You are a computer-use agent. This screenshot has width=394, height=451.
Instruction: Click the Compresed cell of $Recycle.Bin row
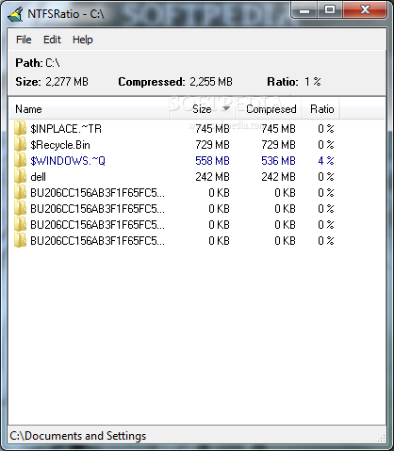(x=278, y=145)
